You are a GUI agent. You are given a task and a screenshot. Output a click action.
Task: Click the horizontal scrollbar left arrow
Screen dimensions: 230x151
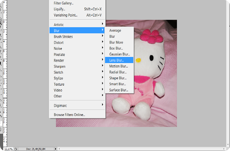(59, 149)
